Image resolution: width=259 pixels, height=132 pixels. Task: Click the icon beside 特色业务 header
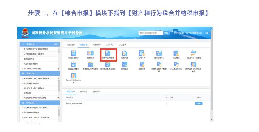(23, 103)
